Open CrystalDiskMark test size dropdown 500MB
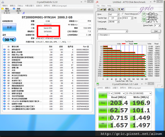Screen dimensions: 165x137 click(119, 93)
